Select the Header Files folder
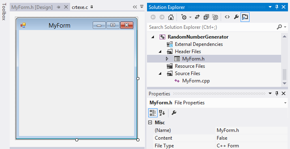The image size is (290, 149). [188, 52]
